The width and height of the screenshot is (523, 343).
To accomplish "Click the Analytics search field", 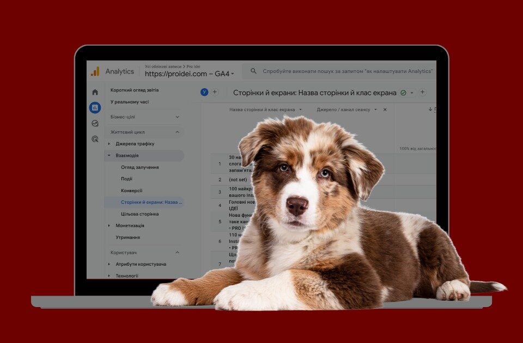I will pyautogui.click(x=339, y=71).
